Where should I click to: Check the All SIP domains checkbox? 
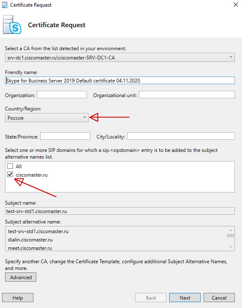[x=10, y=166]
